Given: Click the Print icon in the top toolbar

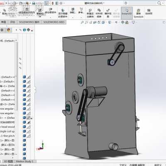Looking at the screenshot, I should [x=34, y=3].
